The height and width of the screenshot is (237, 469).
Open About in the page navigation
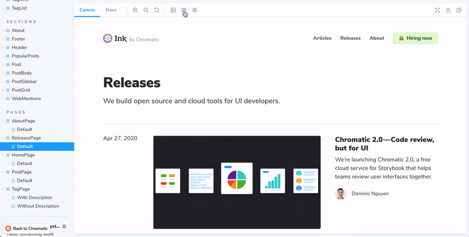(x=377, y=38)
